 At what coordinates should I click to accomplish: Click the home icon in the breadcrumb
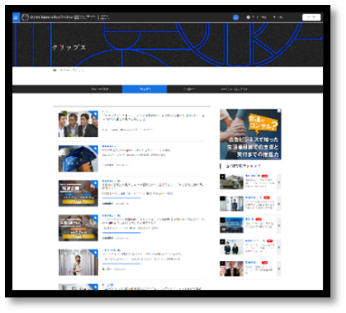pyautogui.click(x=55, y=70)
